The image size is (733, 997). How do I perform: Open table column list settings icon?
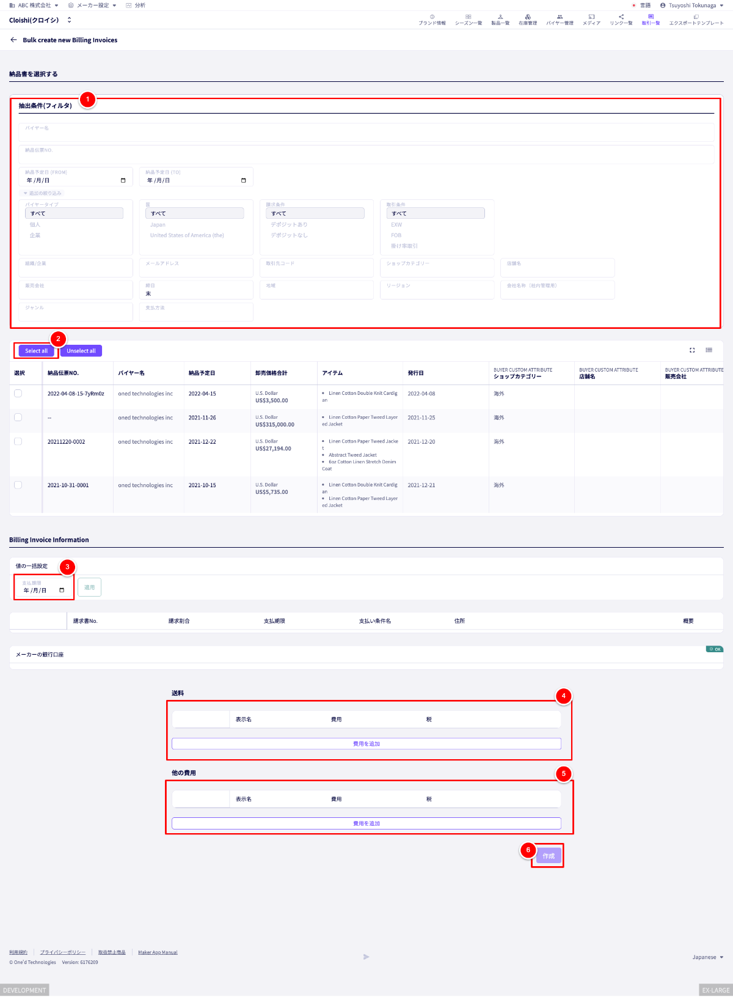pyautogui.click(x=709, y=350)
